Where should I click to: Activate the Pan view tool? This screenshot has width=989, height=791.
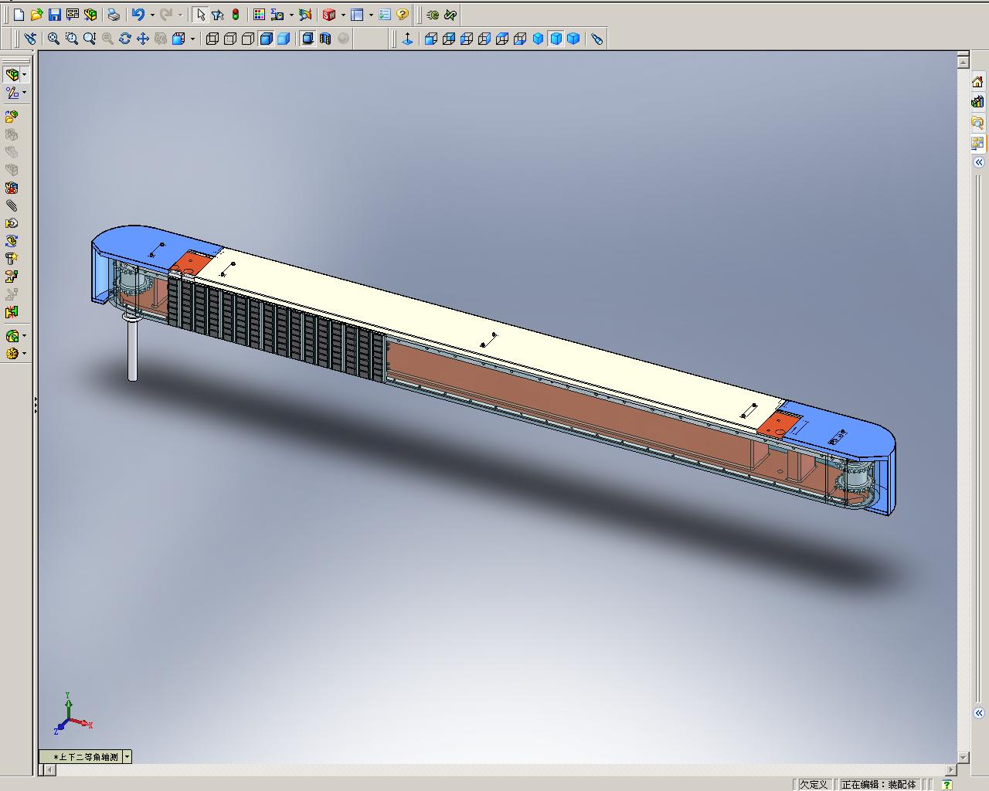click(x=143, y=39)
